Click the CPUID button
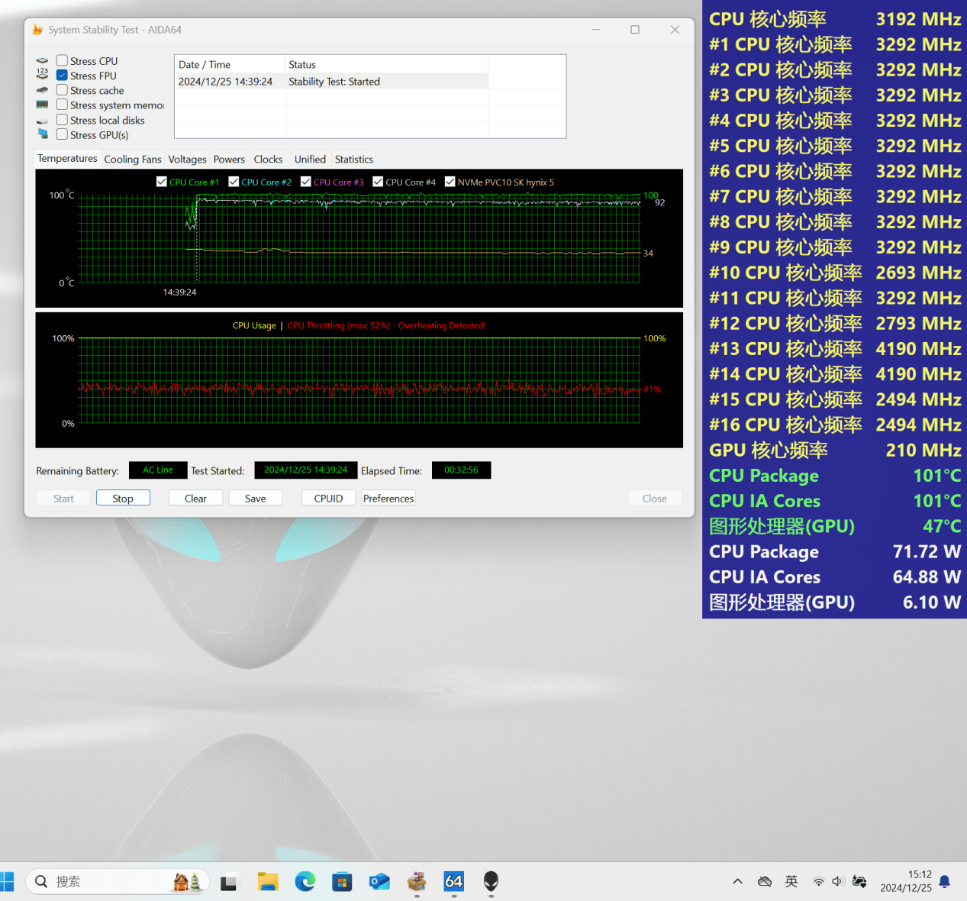The width and height of the screenshot is (967, 901). point(328,499)
